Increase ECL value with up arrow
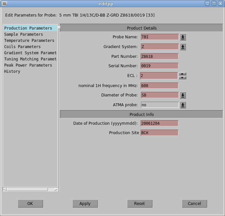This screenshot has width=225, height=216. pyautogui.click(x=183, y=74)
